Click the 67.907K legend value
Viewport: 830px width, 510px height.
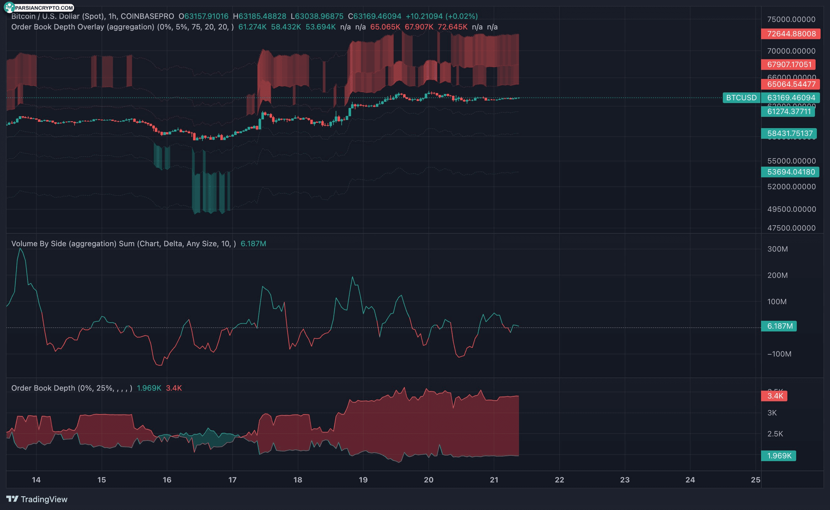[419, 27]
